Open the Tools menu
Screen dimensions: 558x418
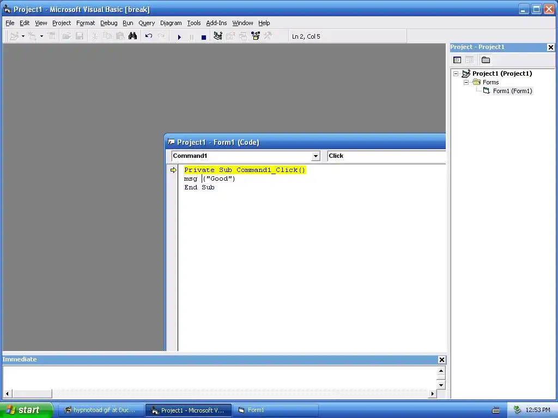click(194, 23)
